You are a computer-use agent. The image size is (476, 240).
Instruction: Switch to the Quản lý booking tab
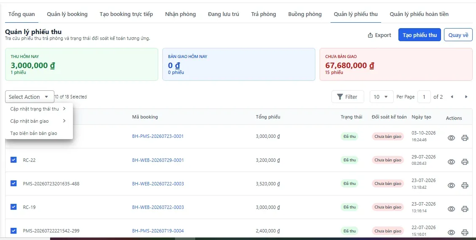67,14
